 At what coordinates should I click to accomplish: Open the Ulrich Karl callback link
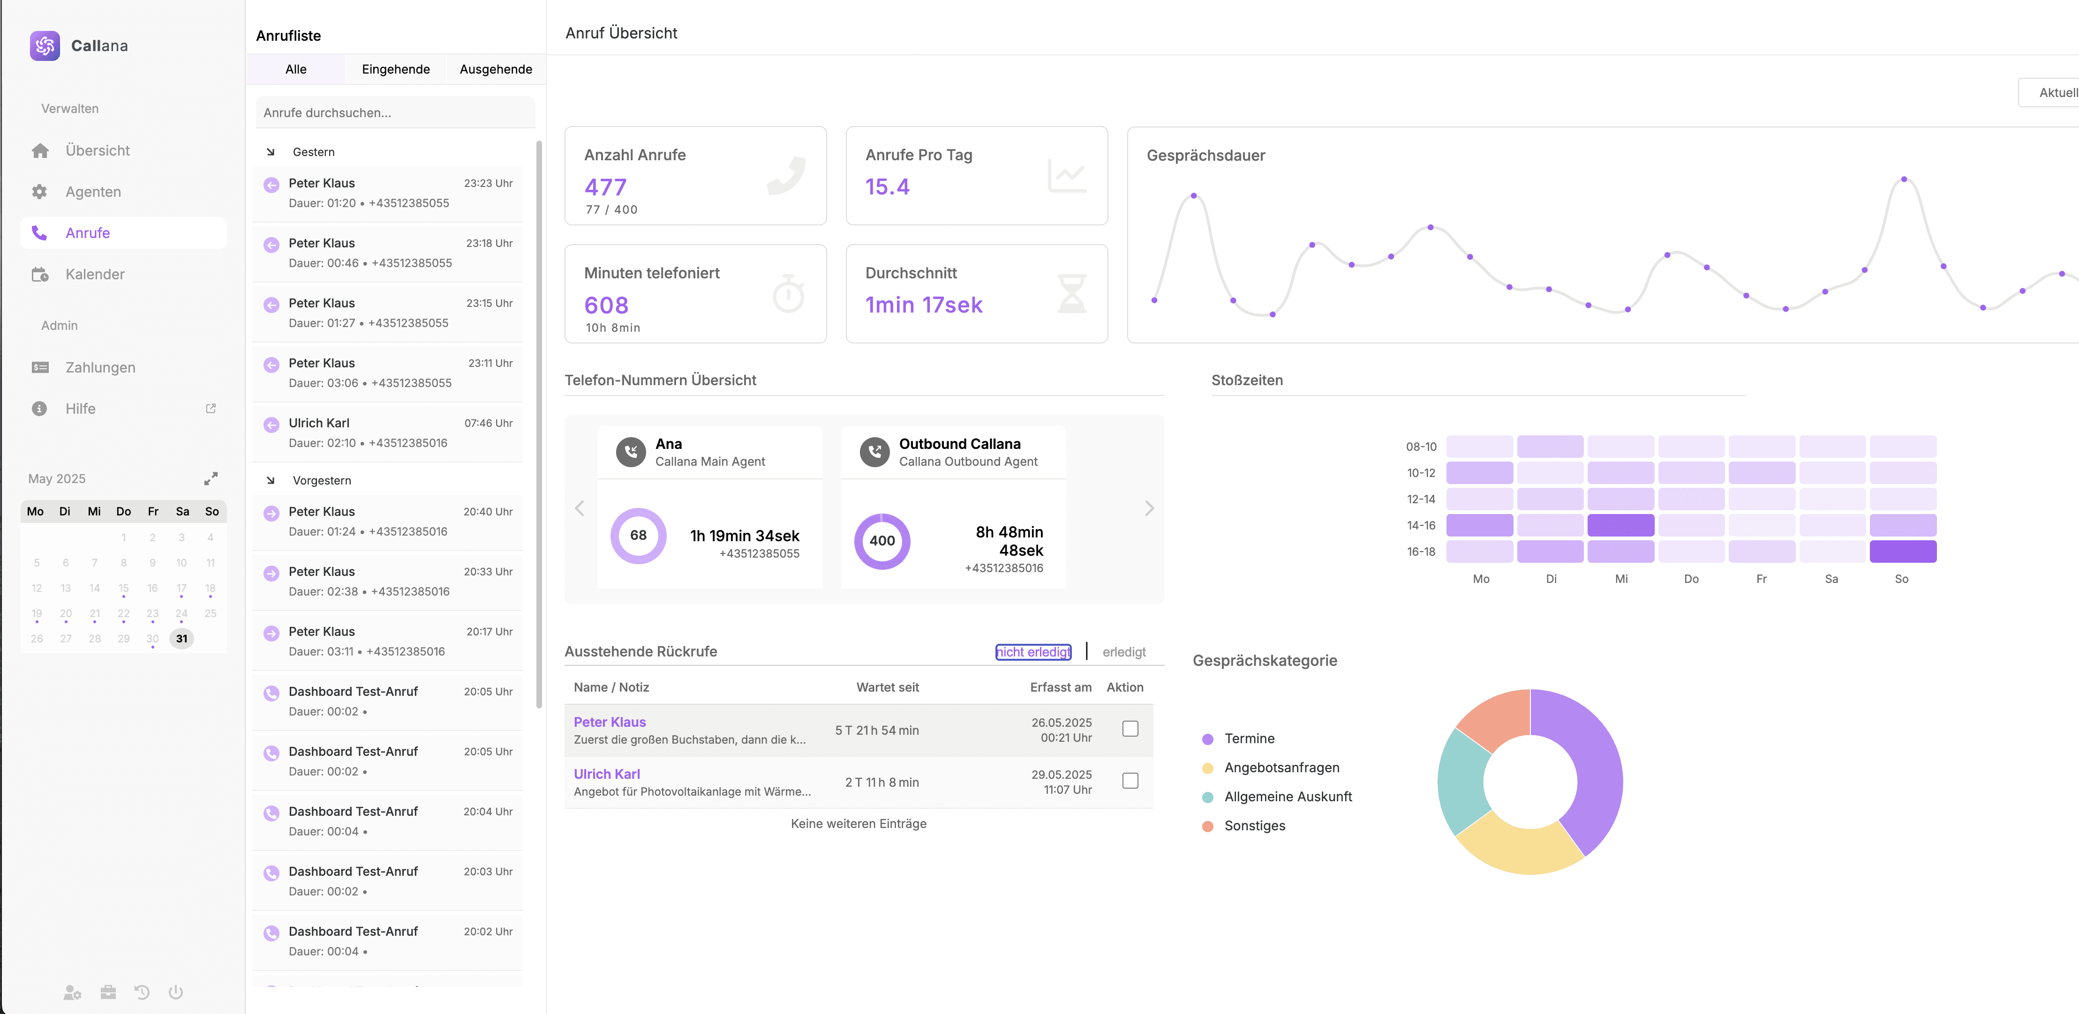point(606,775)
